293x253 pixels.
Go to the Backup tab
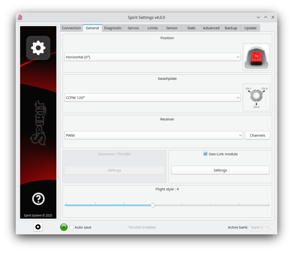231,28
